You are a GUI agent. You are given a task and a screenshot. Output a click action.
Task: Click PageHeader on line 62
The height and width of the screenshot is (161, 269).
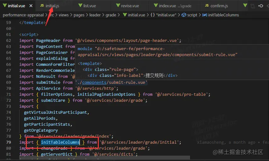48,41
